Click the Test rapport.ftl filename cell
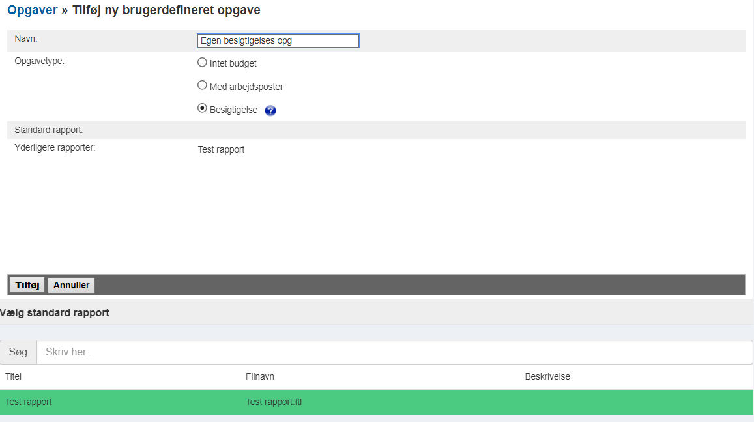 (274, 402)
